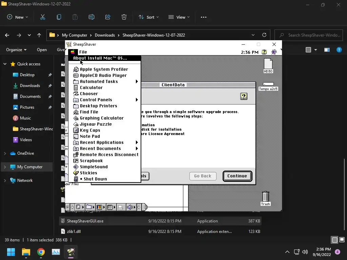347x260 pixels.
Task: Select the SheepShaverGUI.exe file row
Action: point(160,221)
